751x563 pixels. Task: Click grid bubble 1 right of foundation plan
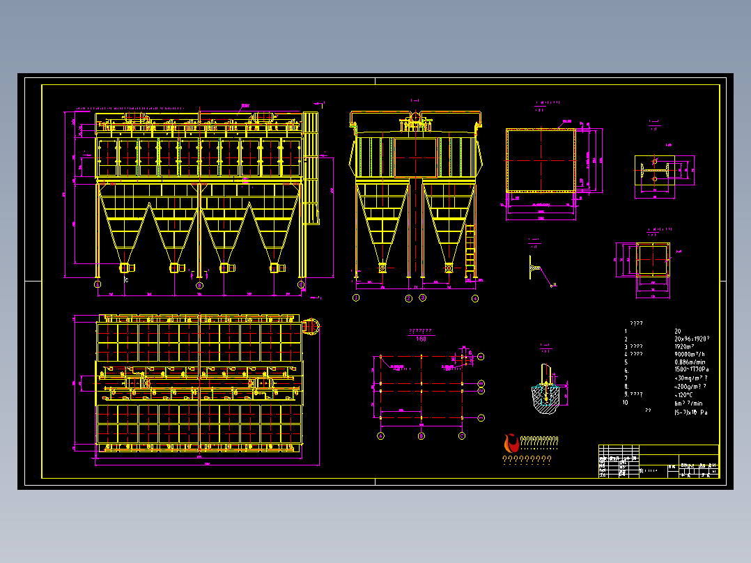click(x=481, y=418)
